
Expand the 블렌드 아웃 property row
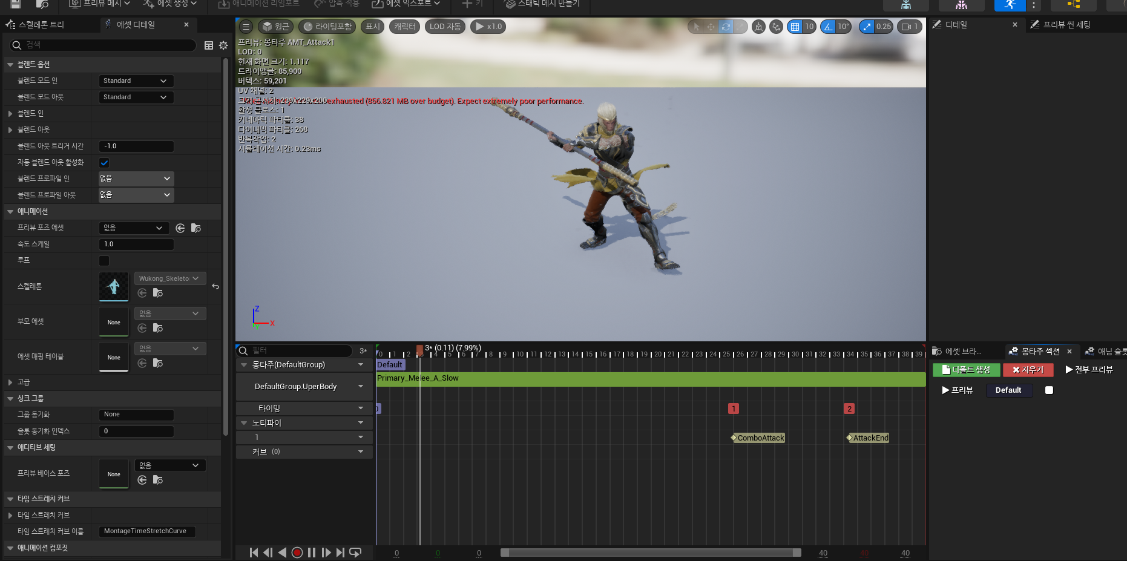click(10, 130)
